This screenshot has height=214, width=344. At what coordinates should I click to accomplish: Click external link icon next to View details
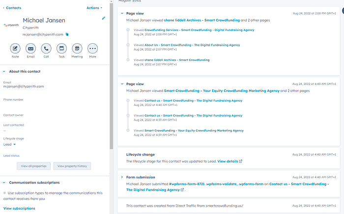tap(241, 161)
